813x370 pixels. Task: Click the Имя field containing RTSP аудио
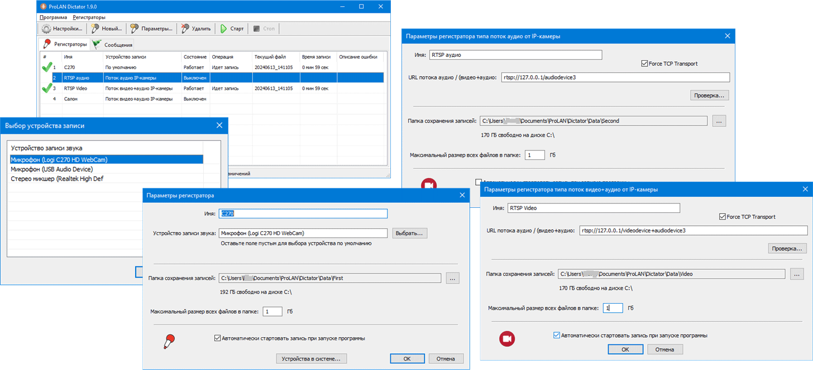(515, 55)
